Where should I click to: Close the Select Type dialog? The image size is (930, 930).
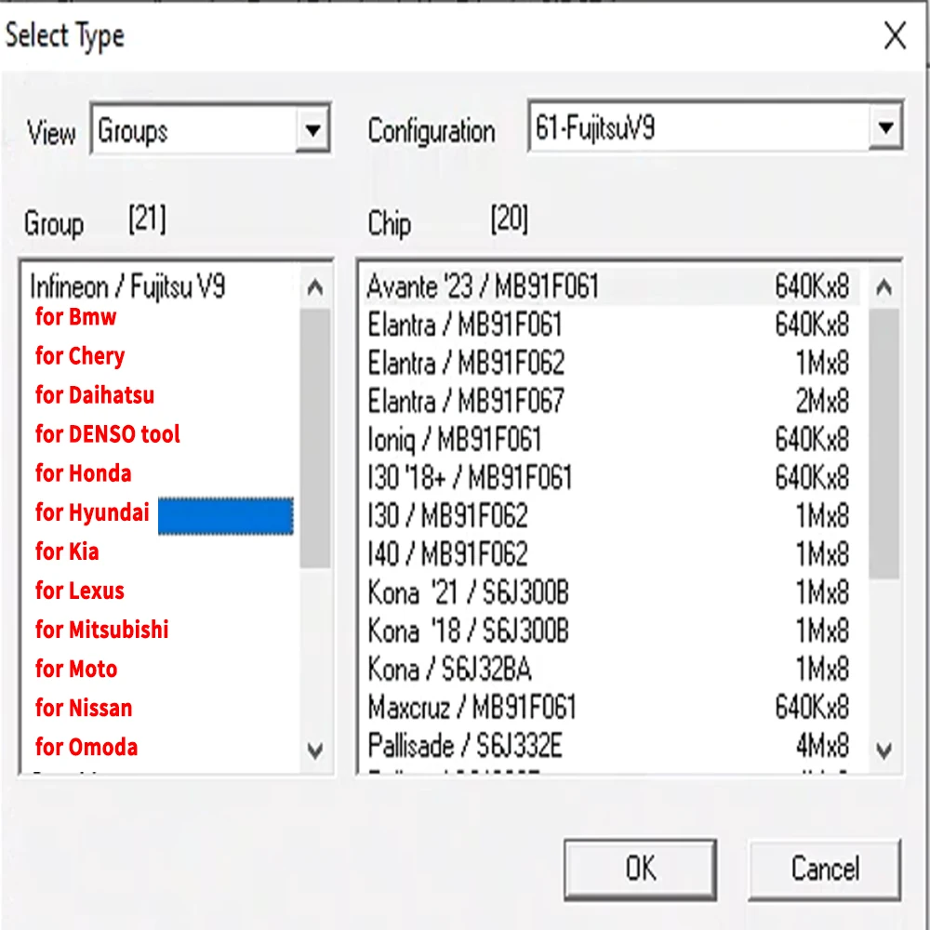pyautogui.click(x=895, y=35)
